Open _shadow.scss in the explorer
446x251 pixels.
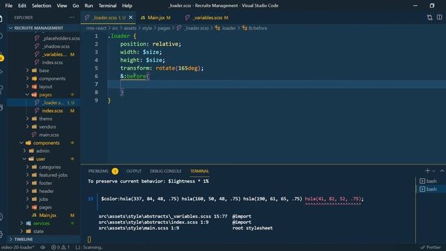(56, 46)
